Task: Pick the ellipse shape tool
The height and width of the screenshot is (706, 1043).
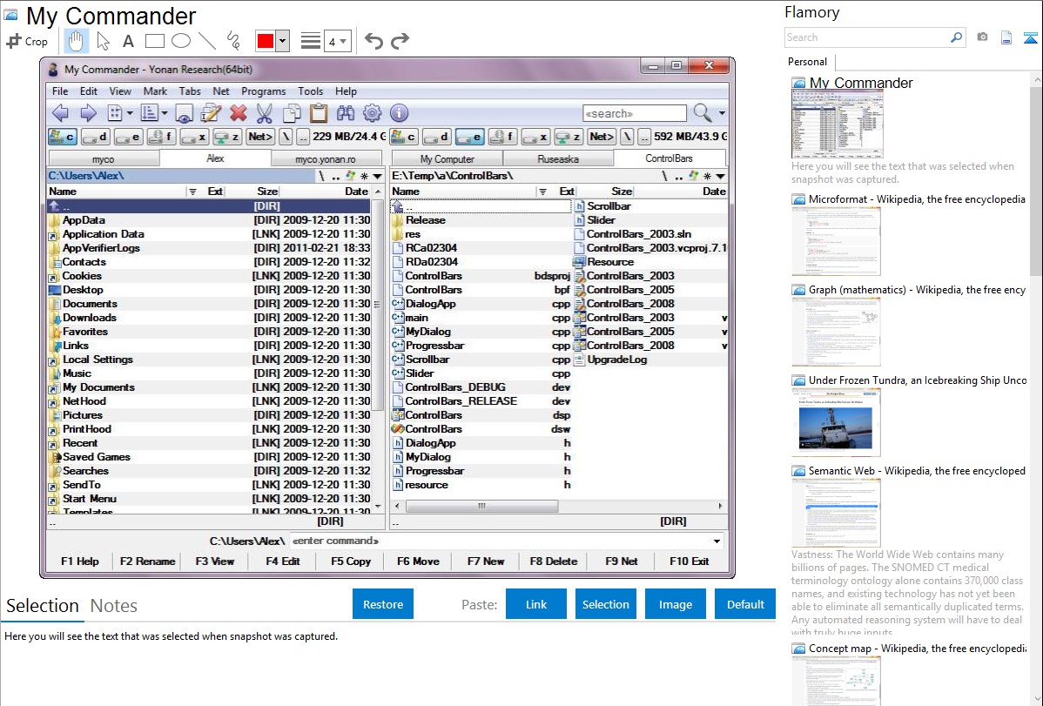Action: [x=181, y=41]
